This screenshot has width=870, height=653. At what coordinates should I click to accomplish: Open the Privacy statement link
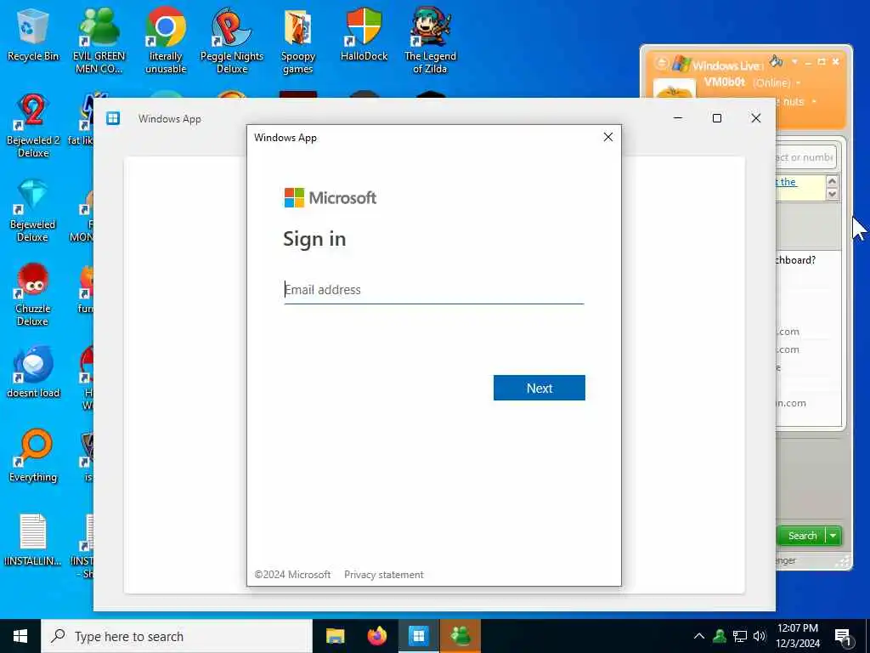click(x=384, y=575)
